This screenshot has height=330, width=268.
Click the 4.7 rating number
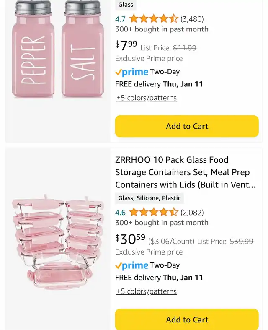point(120,19)
